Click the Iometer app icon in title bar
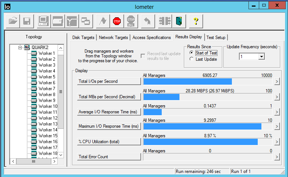 coord(7,7)
